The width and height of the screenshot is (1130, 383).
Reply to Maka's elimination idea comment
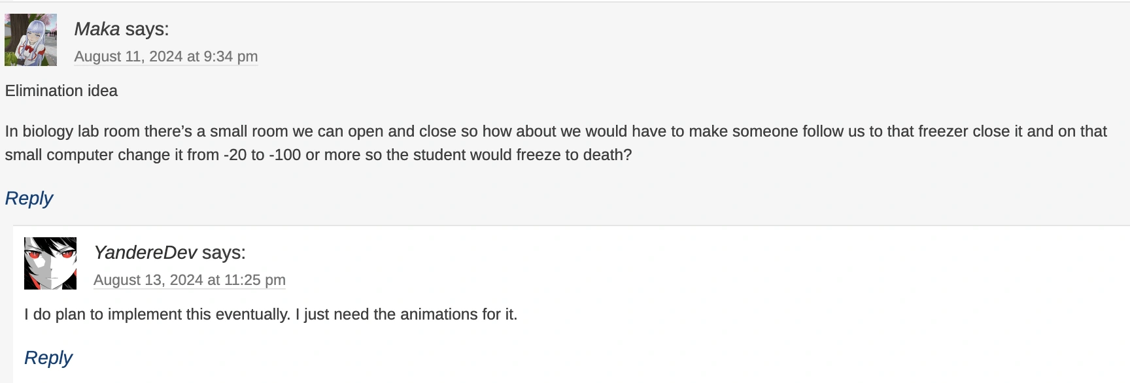click(29, 199)
